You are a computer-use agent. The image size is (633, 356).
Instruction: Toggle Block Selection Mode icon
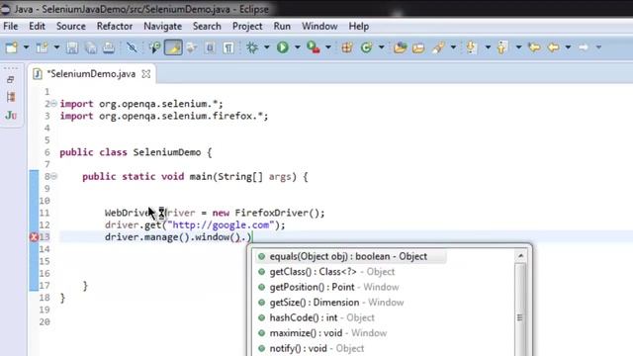coord(210,47)
